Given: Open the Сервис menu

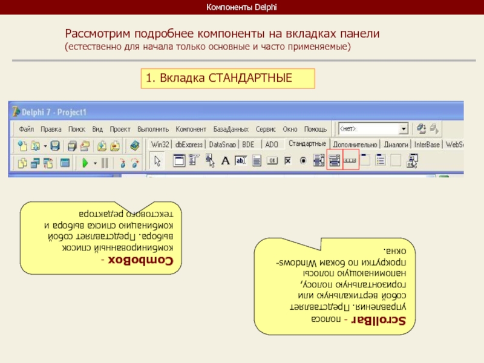Looking at the screenshot, I should 266,129.
